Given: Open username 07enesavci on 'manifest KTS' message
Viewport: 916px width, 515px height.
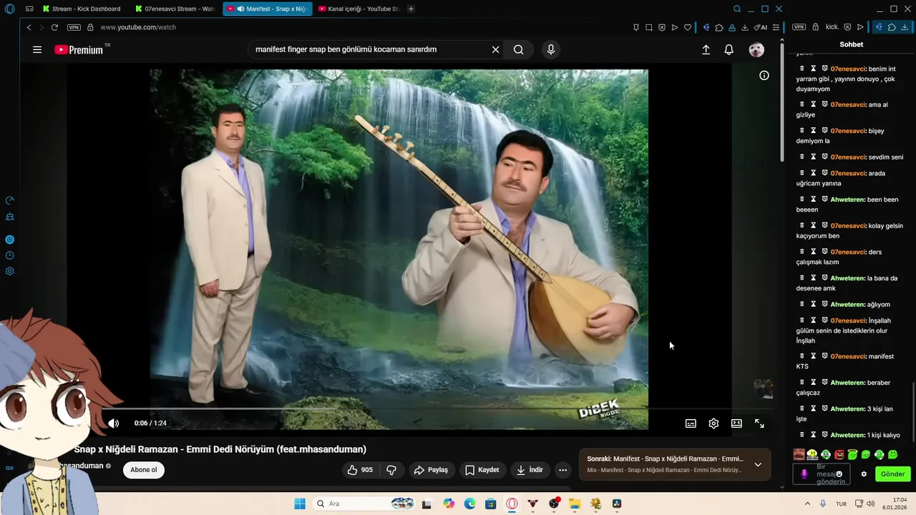Looking at the screenshot, I should [848, 356].
